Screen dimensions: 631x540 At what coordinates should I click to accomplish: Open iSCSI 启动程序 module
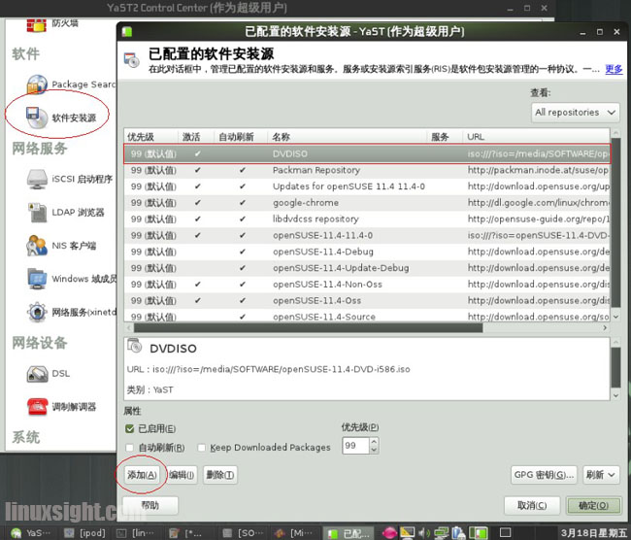[70, 179]
